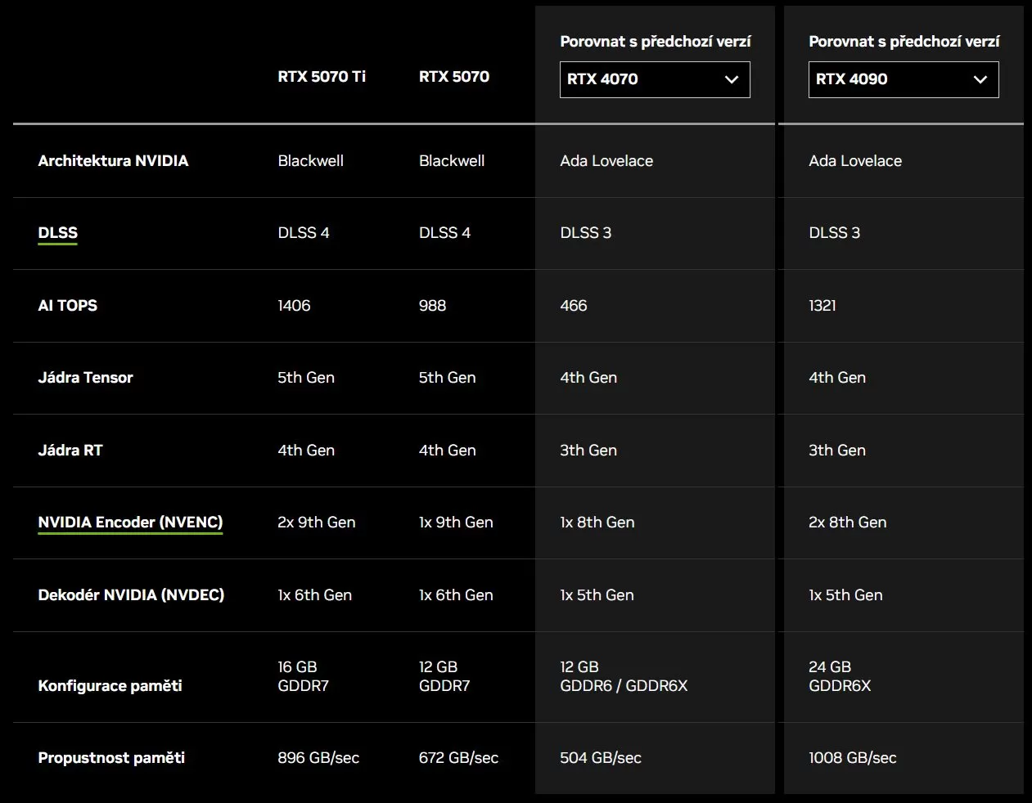Open the RTX 4070 comparison dropdown

click(x=655, y=79)
